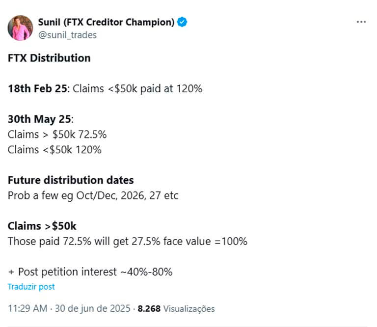
Task: Click the Claims > $50k 72.5% line
Action: pos(57,135)
